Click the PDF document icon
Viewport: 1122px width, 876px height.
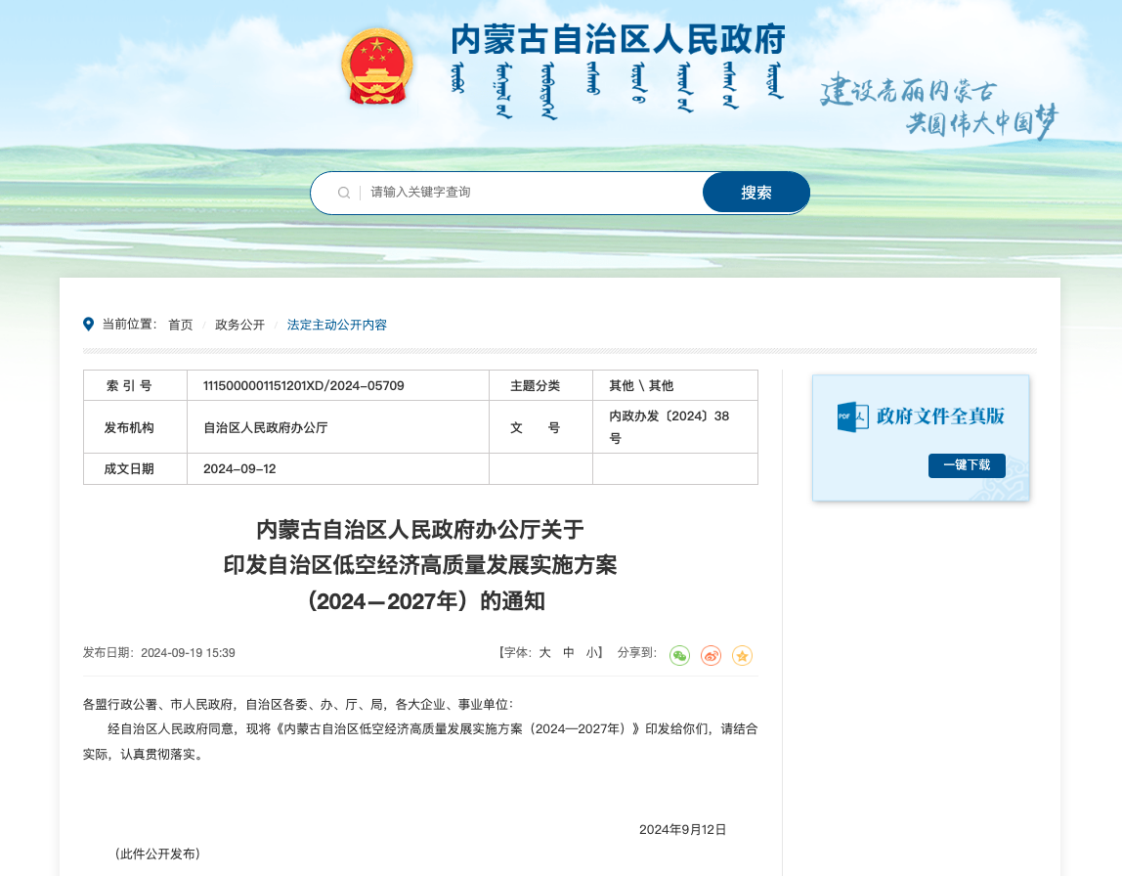[x=852, y=416]
